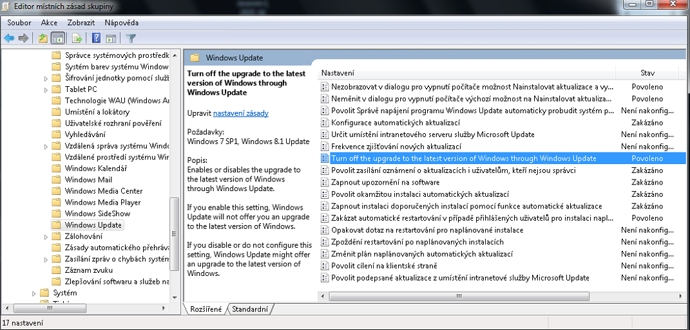This screenshot has height=330, width=690.
Task: Toggle the Show/Hide console tree icon
Action: pos(57,38)
